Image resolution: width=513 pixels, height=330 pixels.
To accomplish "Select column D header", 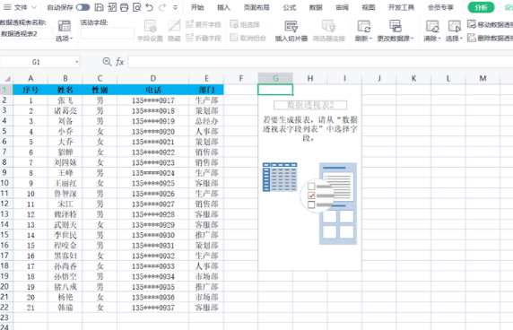I will click(152, 79).
